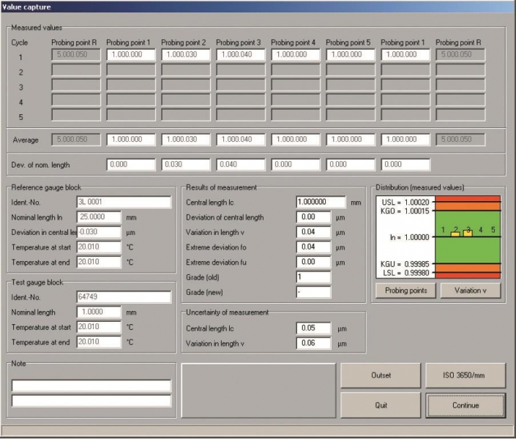516x439 pixels.
Task: Click reference gauge block Temperature at end field
Action: [99, 262]
